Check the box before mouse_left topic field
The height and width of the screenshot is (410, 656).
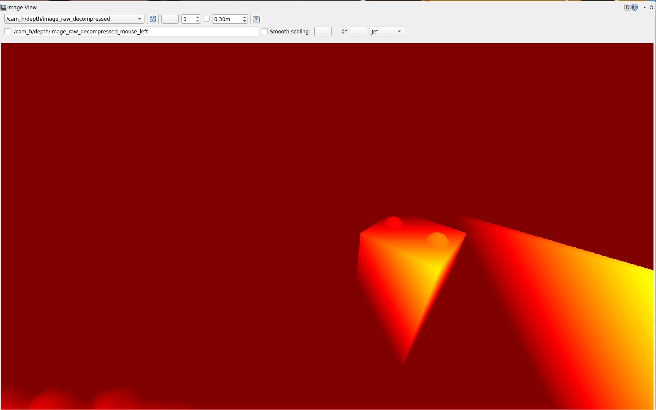tap(7, 31)
